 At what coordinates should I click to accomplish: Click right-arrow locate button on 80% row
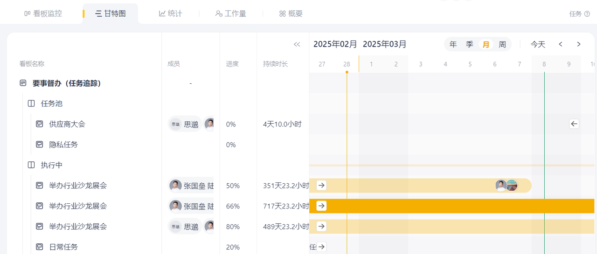pos(321,226)
